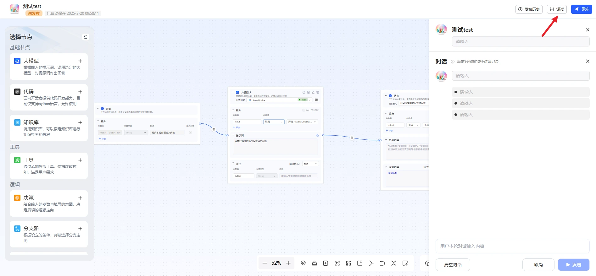Open the 输出格式 text dropdown
Screen dimensions: 596x276
(x=310, y=164)
